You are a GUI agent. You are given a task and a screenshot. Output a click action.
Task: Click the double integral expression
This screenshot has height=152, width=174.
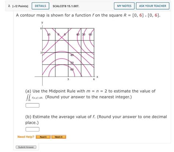[35, 98]
